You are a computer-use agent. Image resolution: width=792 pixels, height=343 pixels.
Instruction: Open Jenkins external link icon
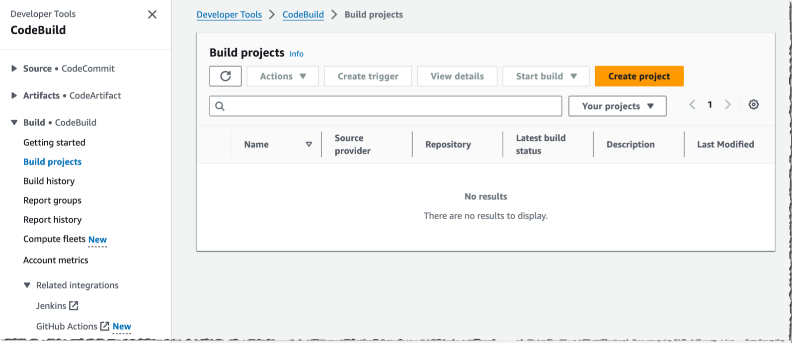(74, 306)
